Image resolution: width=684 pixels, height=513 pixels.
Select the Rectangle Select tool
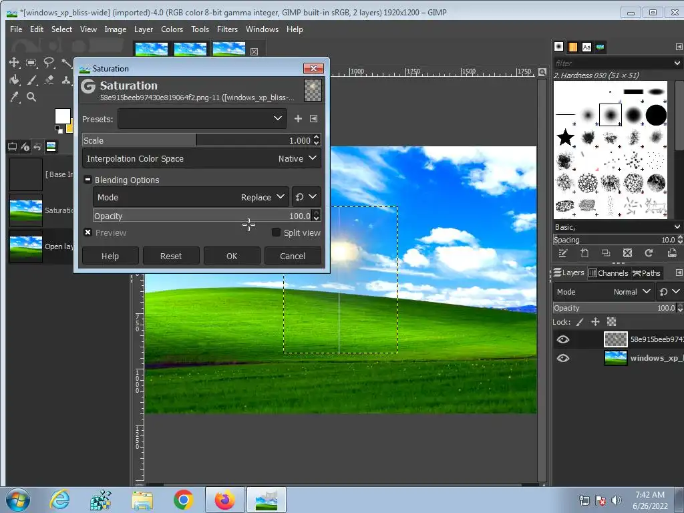coord(31,62)
